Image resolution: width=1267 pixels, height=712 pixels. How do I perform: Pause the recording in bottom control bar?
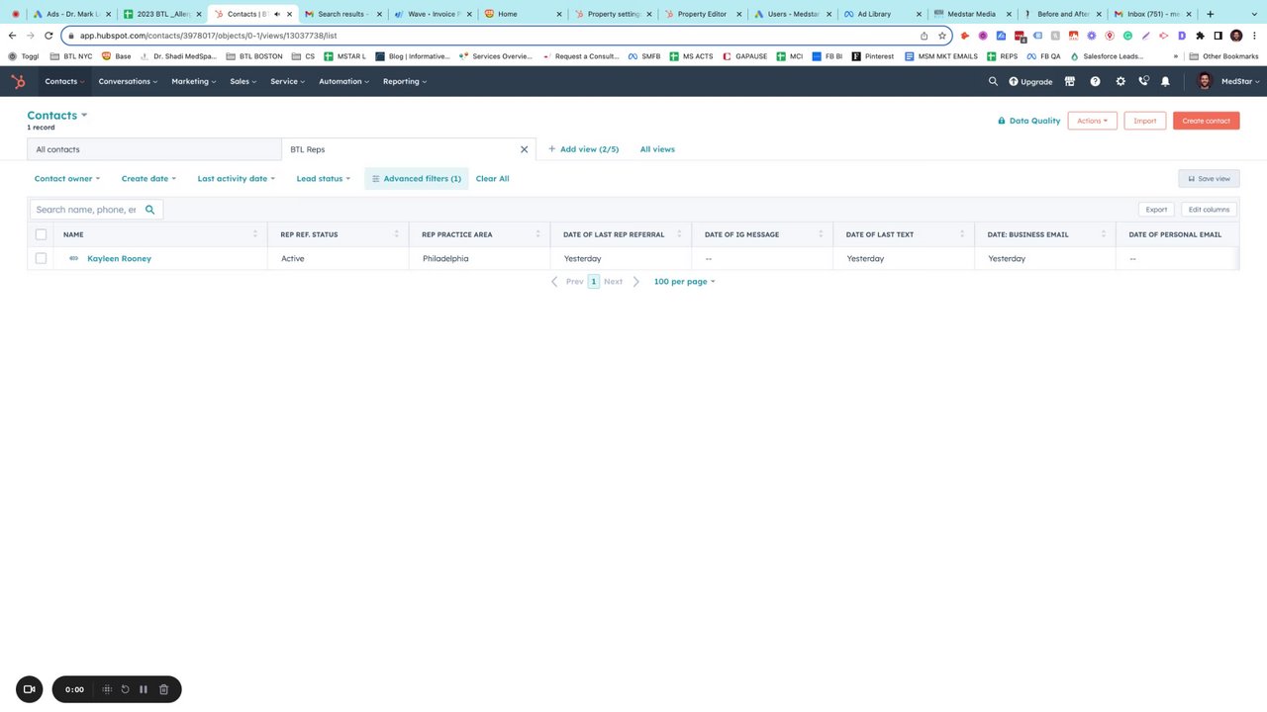coord(144,689)
